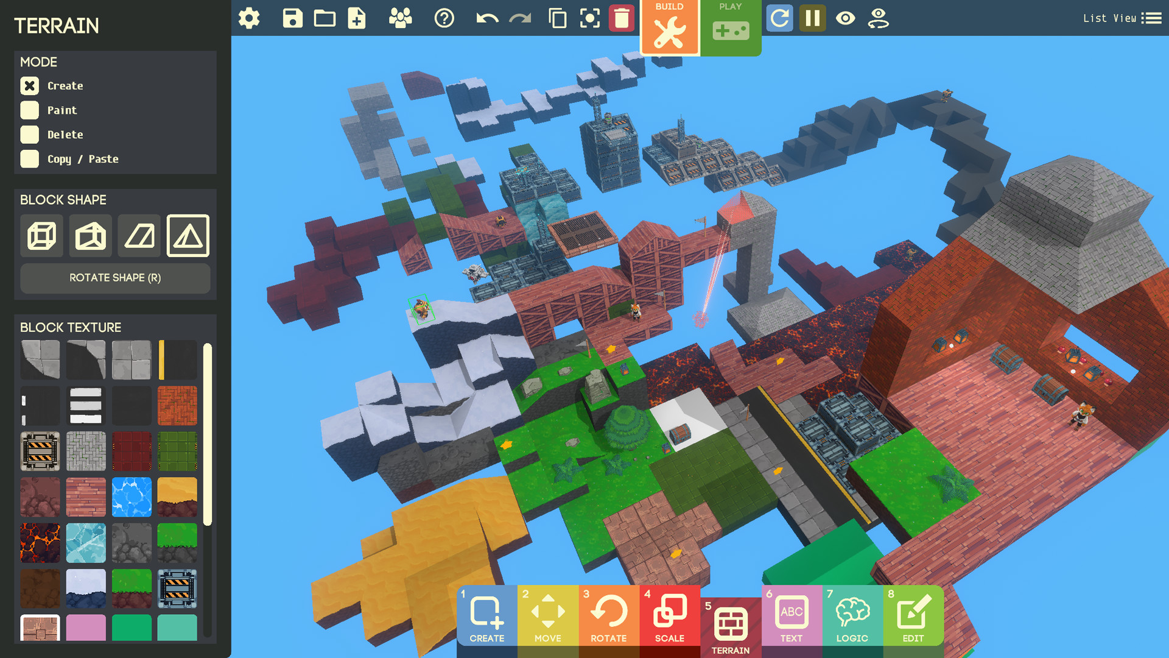The height and width of the screenshot is (658, 1169).
Task: Select the cube block shape
Action: click(x=43, y=234)
